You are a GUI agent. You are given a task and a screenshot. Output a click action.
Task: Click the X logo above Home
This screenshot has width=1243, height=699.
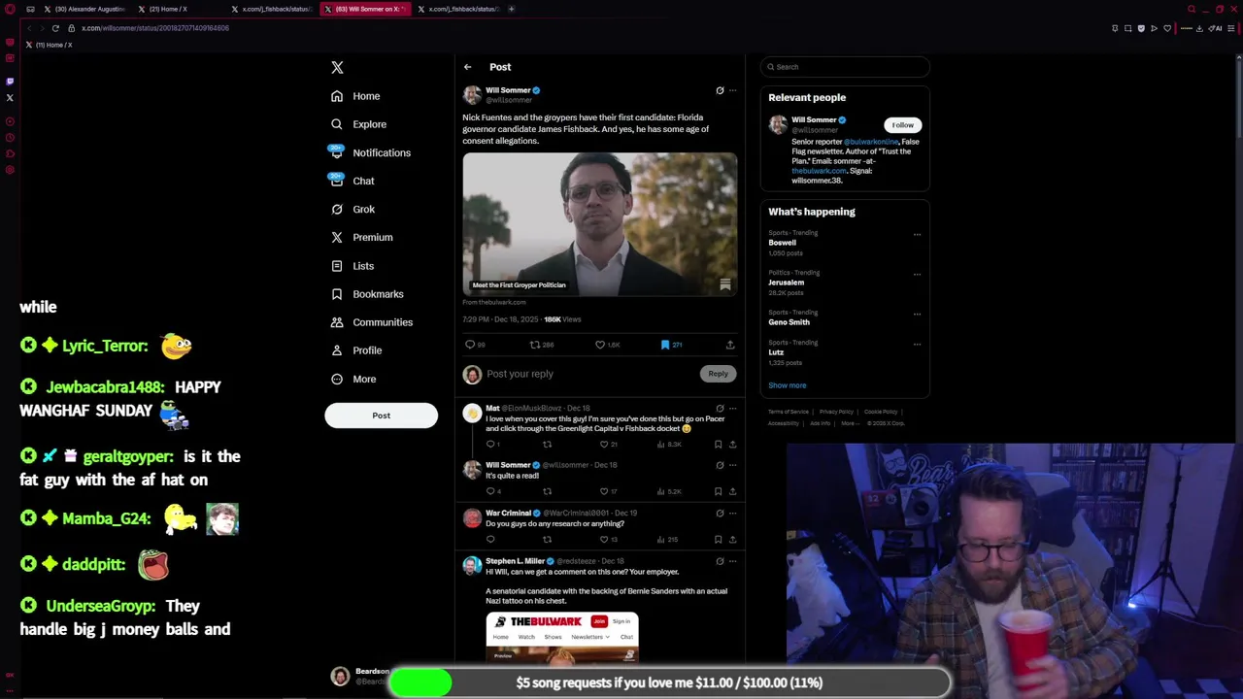click(337, 67)
